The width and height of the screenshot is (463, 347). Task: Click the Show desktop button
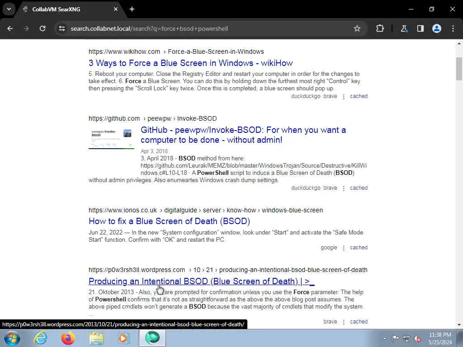tap(459, 338)
